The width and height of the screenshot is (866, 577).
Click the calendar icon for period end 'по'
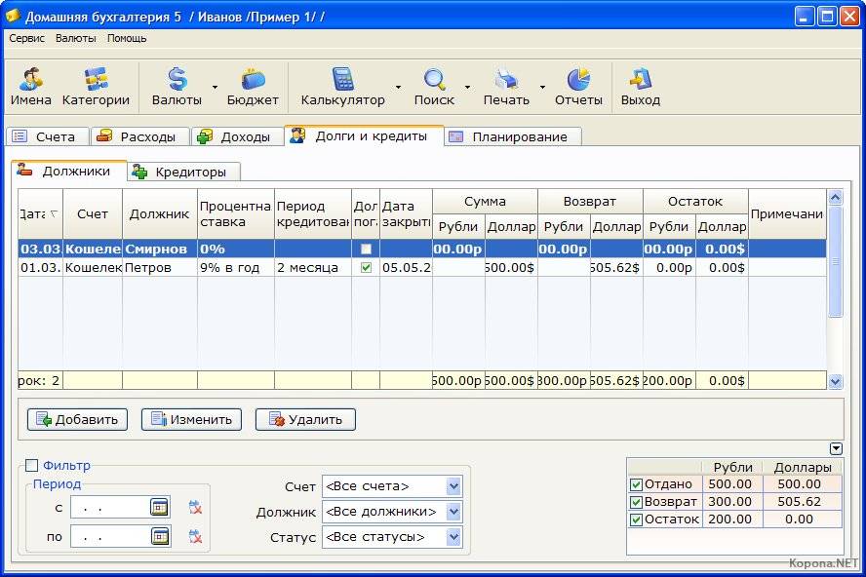tap(159, 536)
